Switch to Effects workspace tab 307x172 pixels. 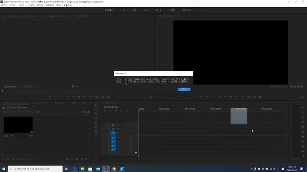(146, 10)
